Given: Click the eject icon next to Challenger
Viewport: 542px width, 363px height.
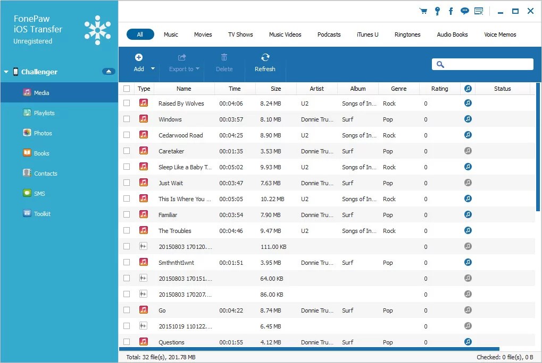Looking at the screenshot, I should pyautogui.click(x=109, y=71).
